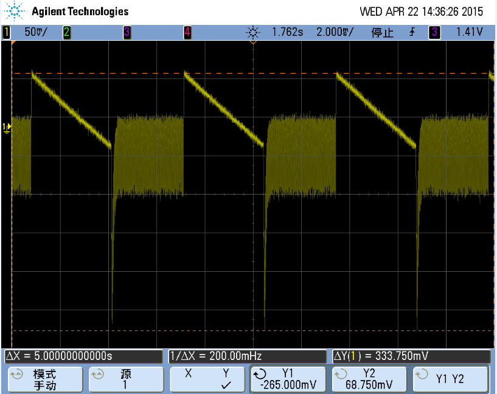Click the 停止 run status indicator
Image resolution: width=497 pixels, height=394 pixels.
[x=382, y=32]
